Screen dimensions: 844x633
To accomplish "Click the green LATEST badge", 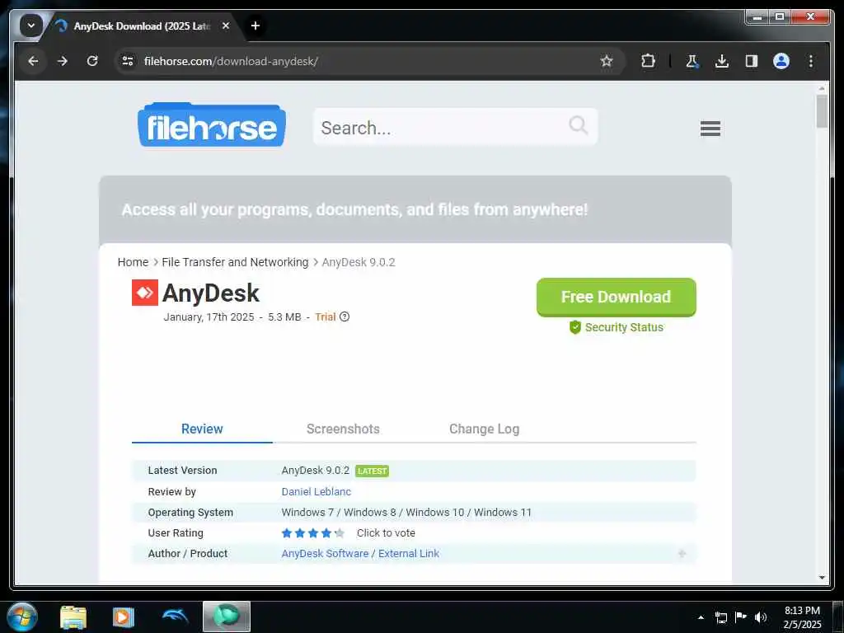I will pyautogui.click(x=372, y=471).
